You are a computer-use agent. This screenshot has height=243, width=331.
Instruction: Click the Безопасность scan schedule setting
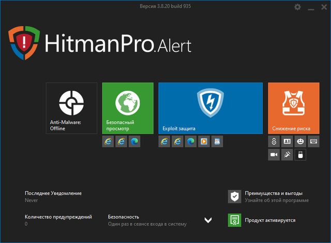(x=147, y=220)
